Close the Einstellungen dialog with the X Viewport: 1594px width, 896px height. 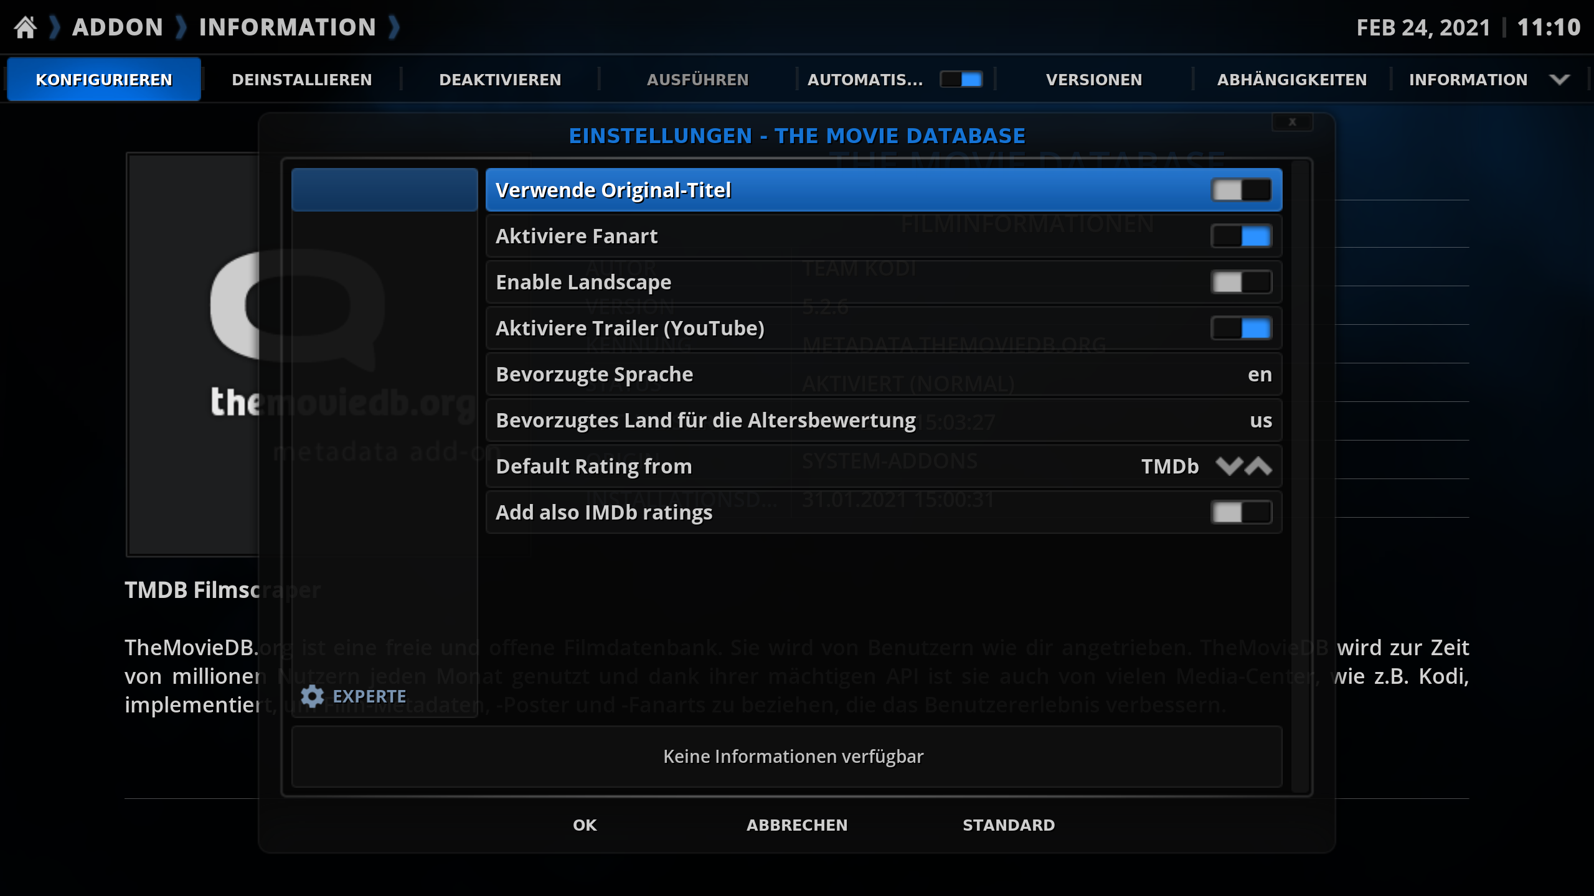click(x=1292, y=122)
